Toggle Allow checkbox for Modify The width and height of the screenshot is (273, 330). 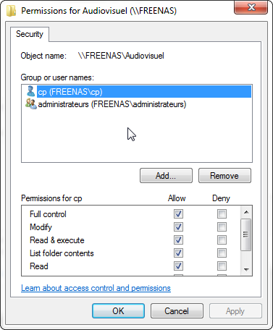click(178, 227)
